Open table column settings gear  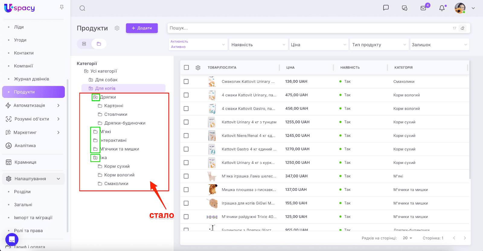pyautogui.click(x=198, y=68)
